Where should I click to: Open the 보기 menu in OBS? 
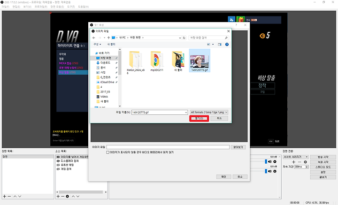point(27,7)
